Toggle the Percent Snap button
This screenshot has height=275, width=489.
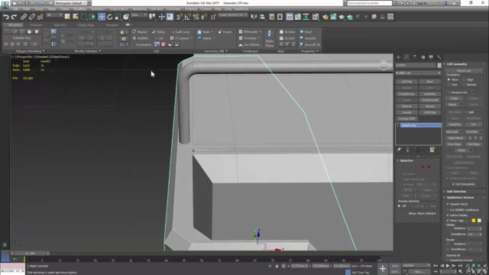coord(196,17)
